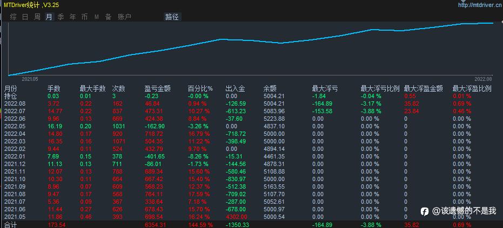The height and width of the screenshot is (228, 503).
Task: Select the 币 currency tab
Action: coord(84,17)
